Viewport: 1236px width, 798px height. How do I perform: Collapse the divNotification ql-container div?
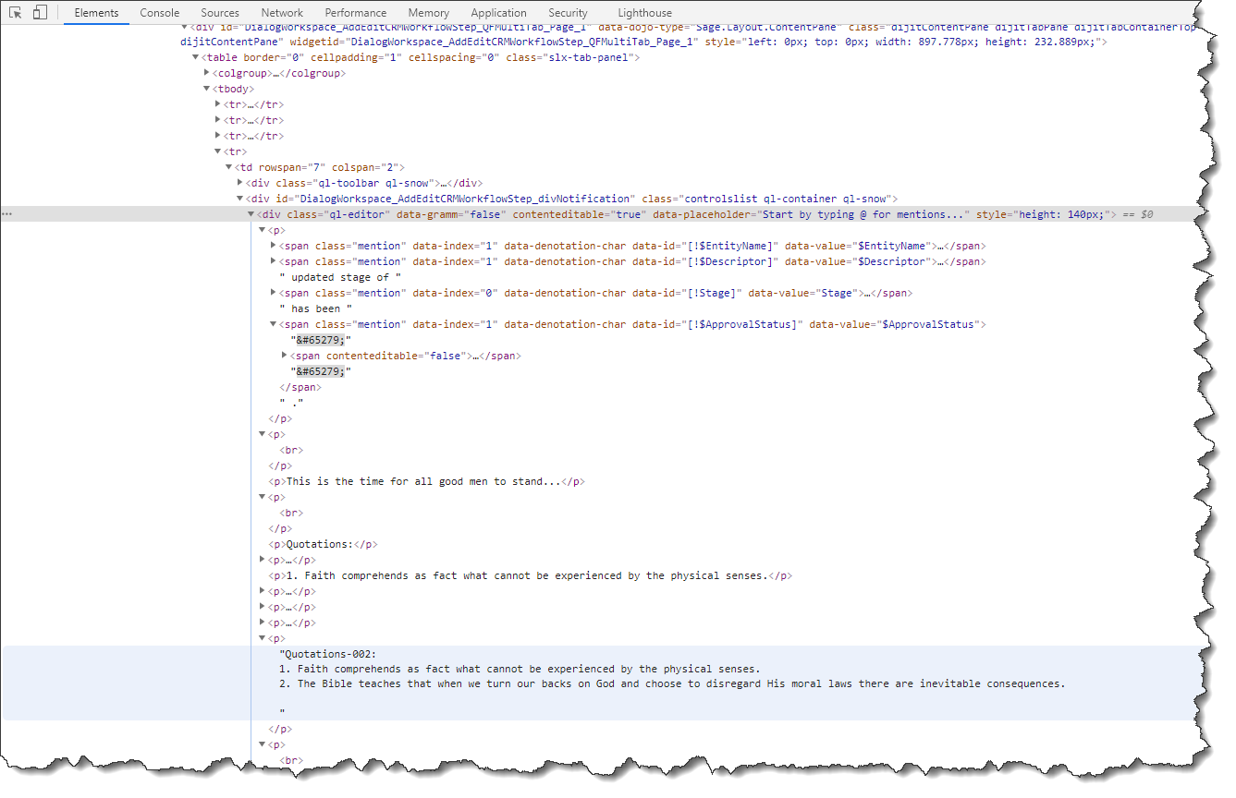coord(240,199)
